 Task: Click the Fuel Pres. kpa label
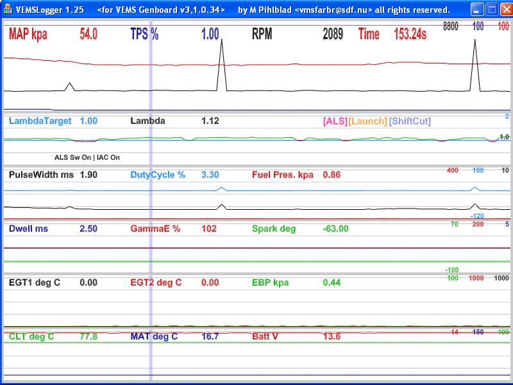283,175
